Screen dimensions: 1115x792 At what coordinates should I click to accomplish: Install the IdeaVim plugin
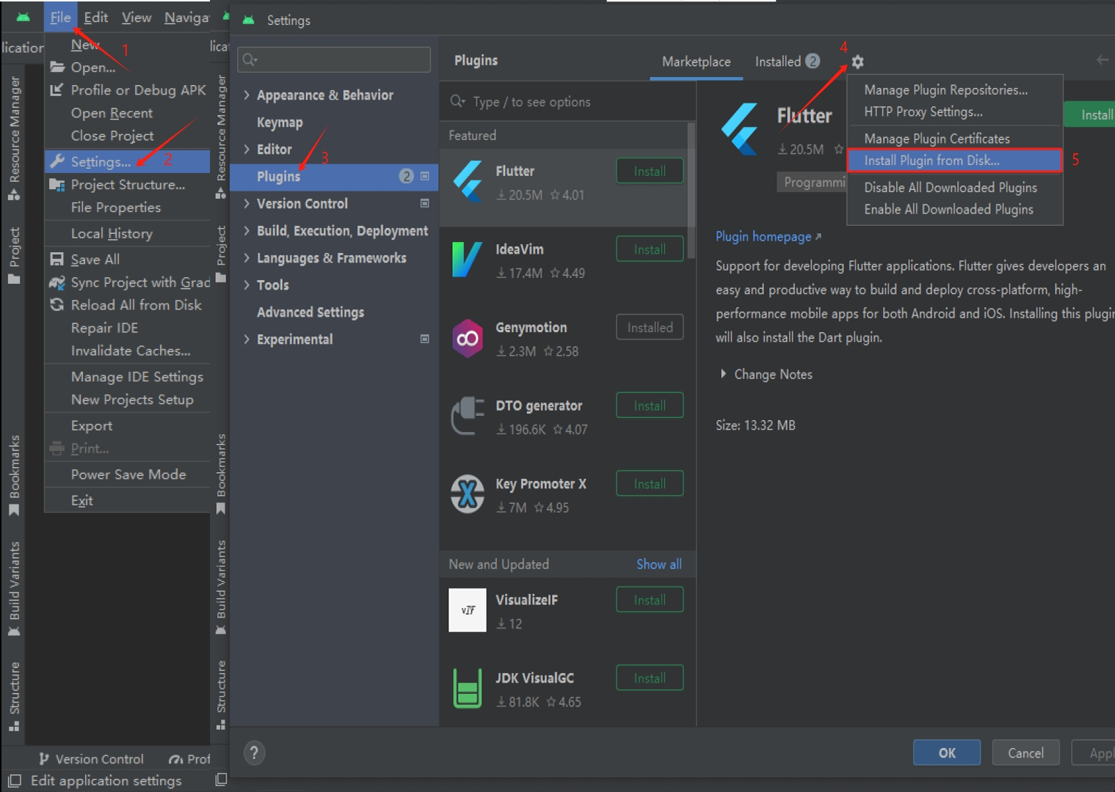click(649, 249)
